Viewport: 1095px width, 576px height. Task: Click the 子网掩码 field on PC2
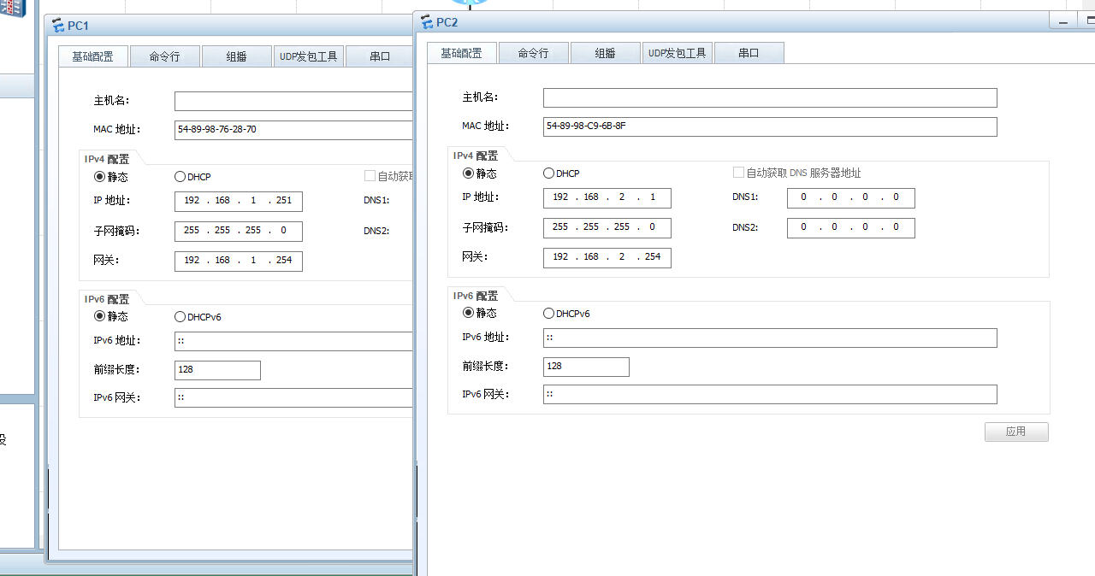[x=607, y=227]
